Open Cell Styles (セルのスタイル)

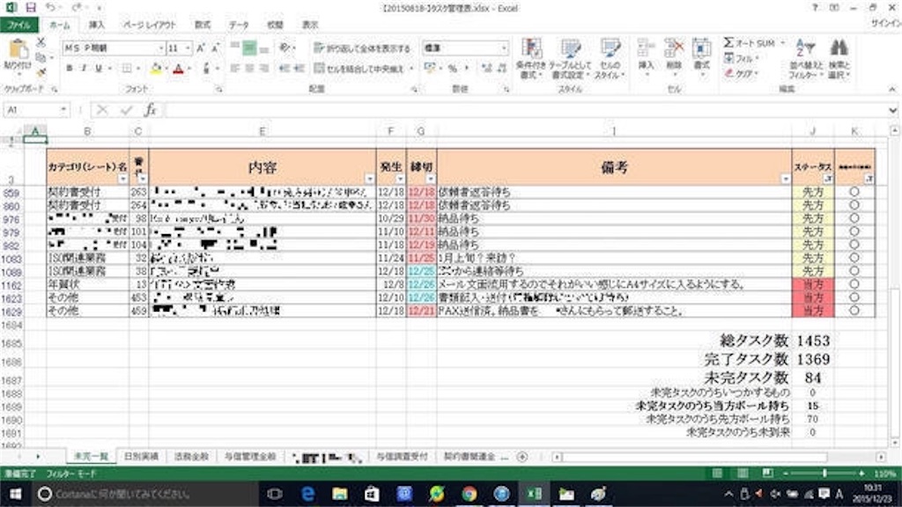(609, 58)
